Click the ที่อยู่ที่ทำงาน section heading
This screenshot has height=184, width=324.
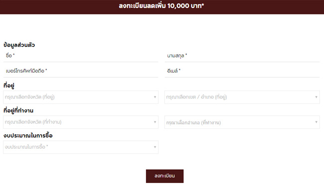18,110
